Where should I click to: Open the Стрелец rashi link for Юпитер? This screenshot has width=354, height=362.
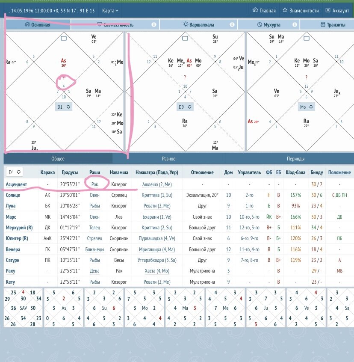click(x=94, y=238)
